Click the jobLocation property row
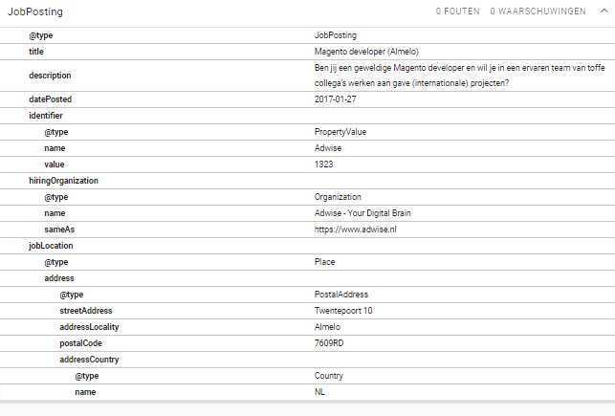 [x=51, y=246]
